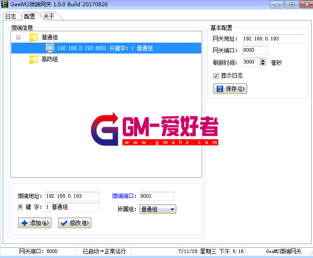Click the 微端地址 input field

[73, 196]
